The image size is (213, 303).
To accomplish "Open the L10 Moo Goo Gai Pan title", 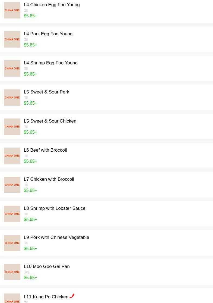I will [47, 267].
